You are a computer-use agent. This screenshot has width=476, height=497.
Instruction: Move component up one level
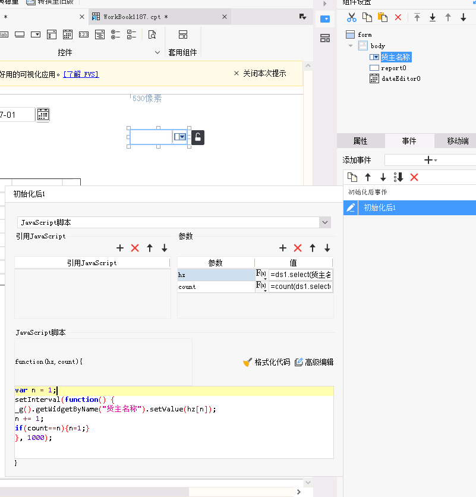448,17
